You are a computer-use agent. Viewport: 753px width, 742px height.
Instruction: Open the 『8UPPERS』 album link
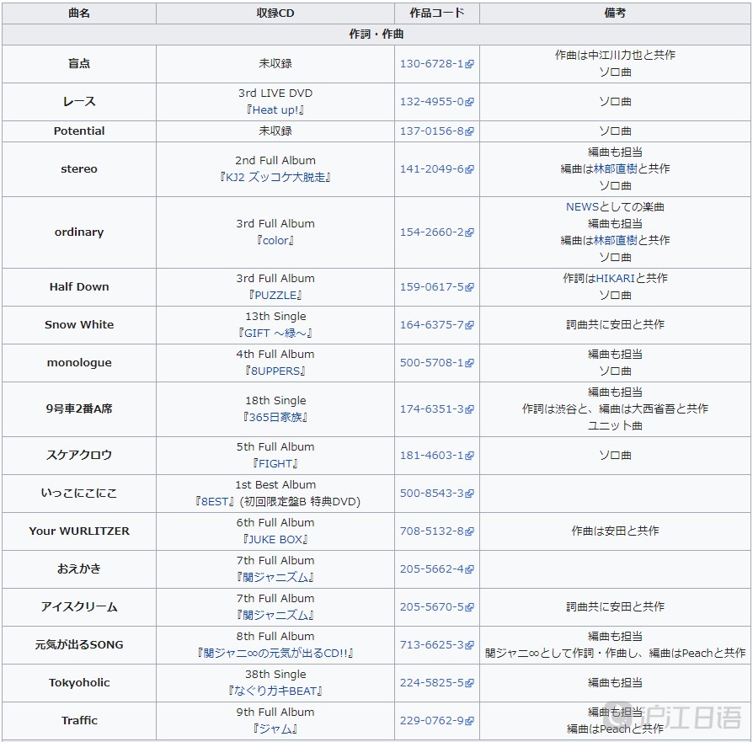[275, 371]
